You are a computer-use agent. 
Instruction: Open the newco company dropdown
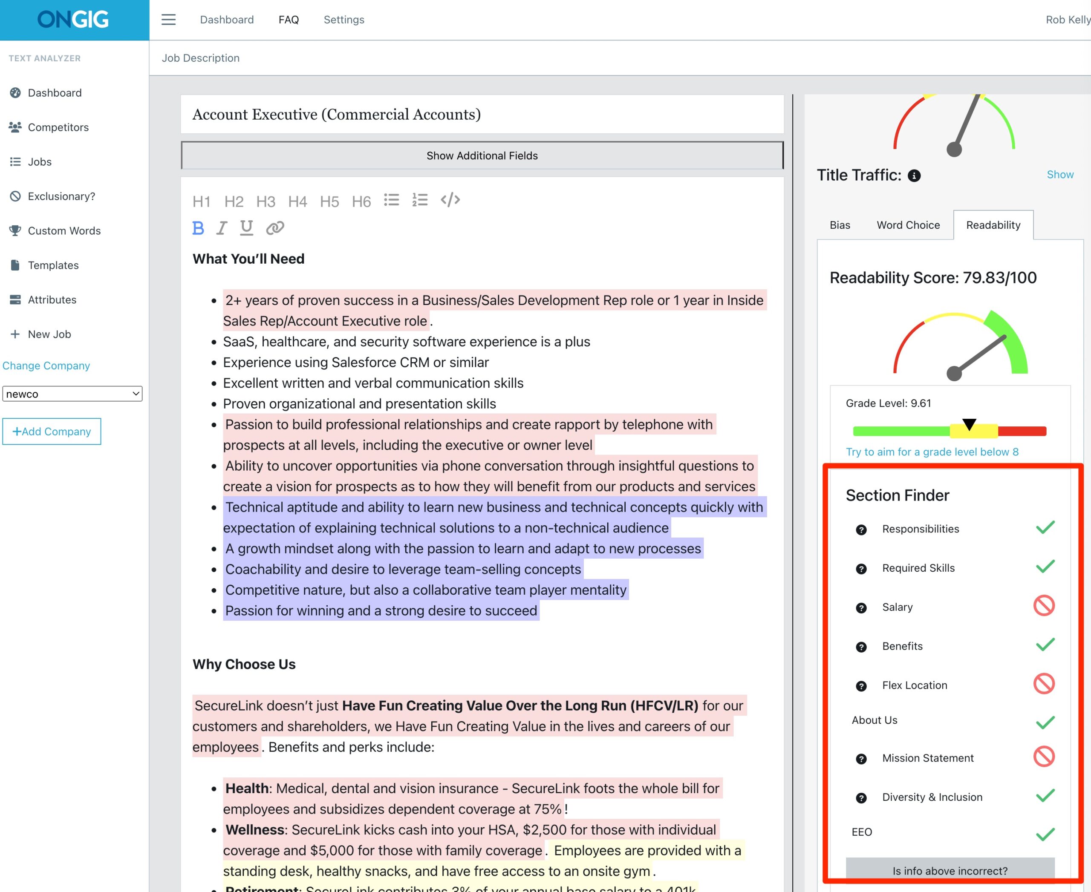click(x=72, y=394)
